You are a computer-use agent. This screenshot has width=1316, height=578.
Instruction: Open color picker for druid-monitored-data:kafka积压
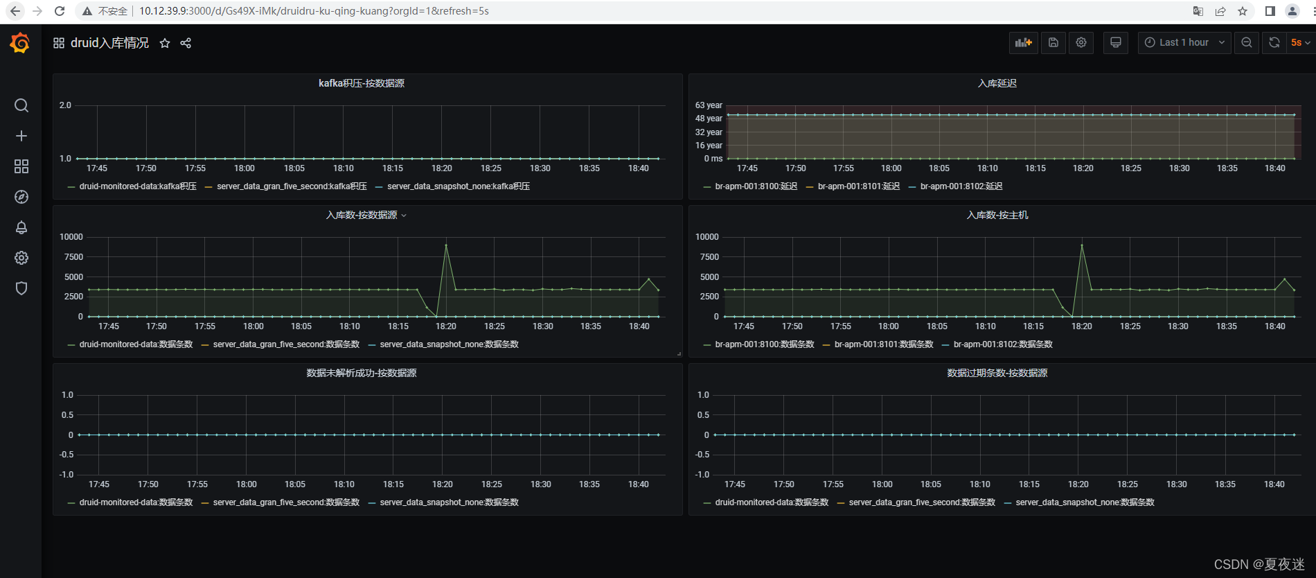[x=71, y=187]
